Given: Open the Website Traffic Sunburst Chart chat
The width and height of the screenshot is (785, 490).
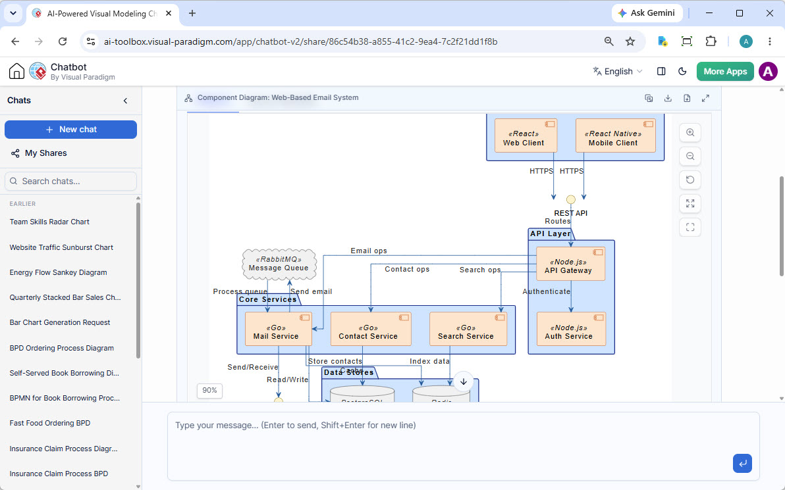Looking at the screenshot, I should 61,247.
